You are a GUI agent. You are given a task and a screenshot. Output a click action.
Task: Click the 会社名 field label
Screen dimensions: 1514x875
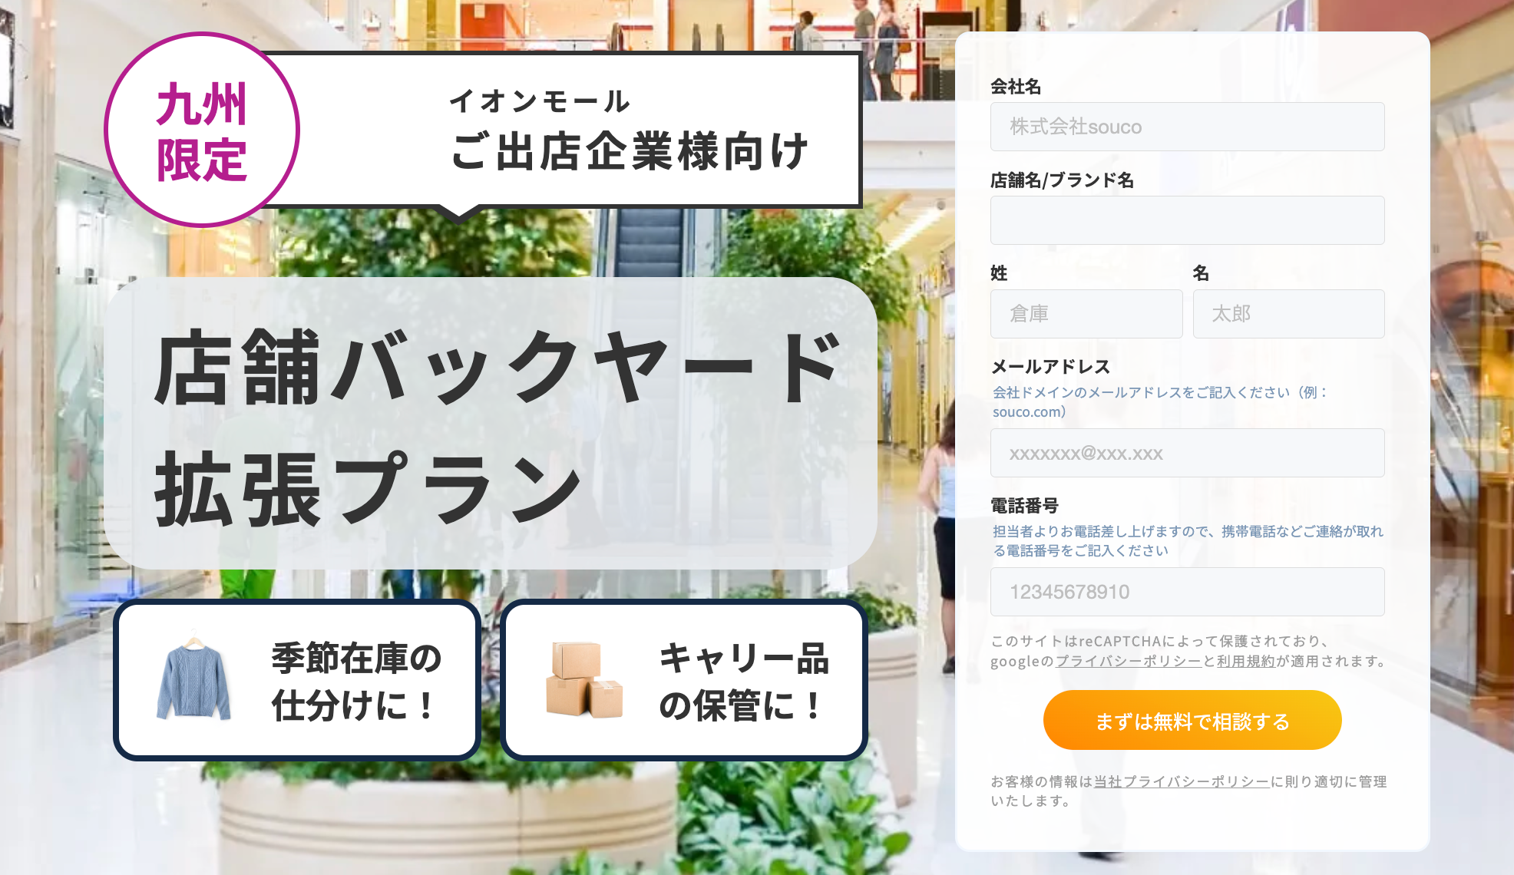pyautogui.click(x=1016, y=87)
